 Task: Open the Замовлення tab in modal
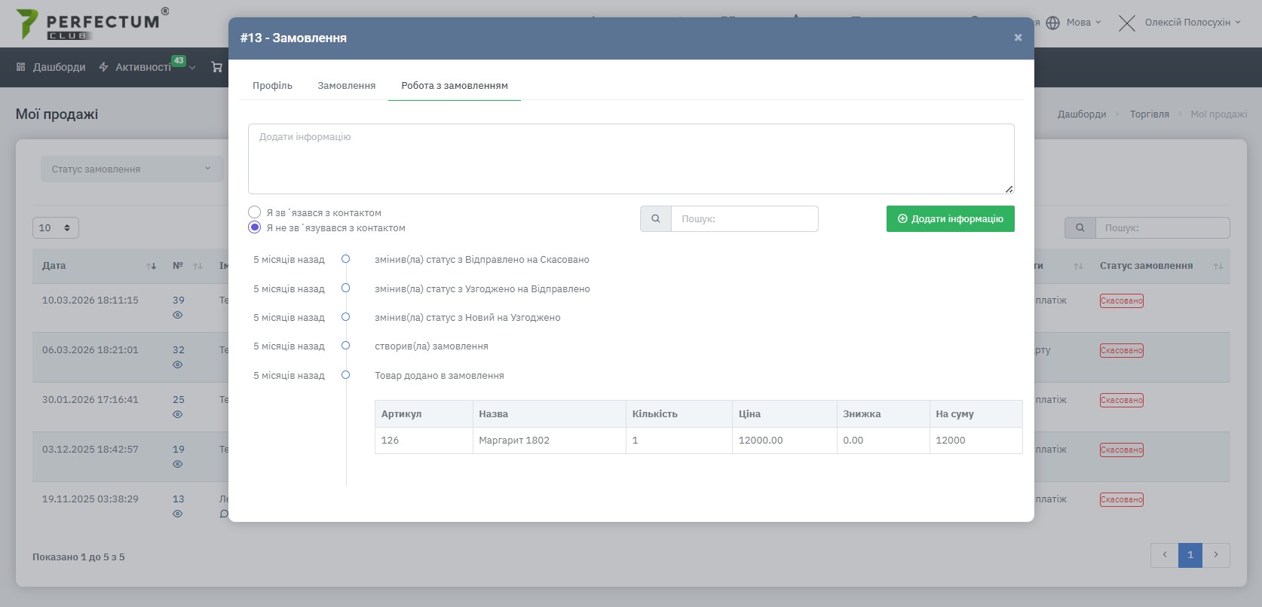point(346,86)
